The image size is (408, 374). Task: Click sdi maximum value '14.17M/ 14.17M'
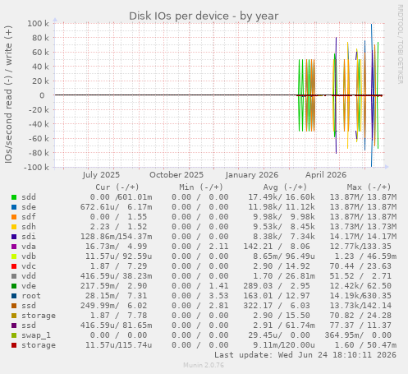(x=363, y=237)
